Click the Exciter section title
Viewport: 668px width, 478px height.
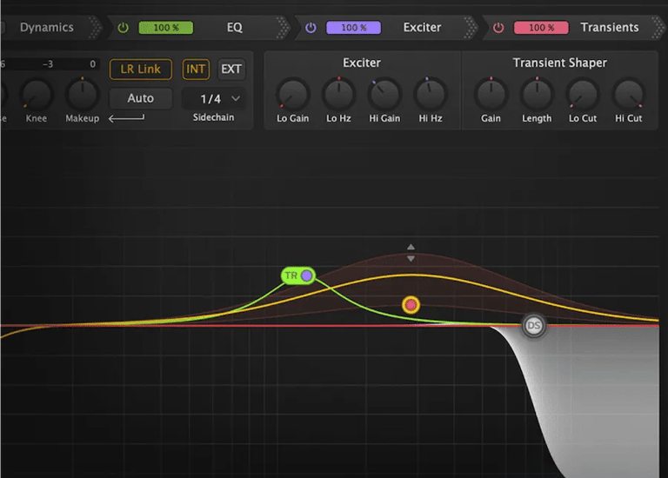(x=362, y=63)
